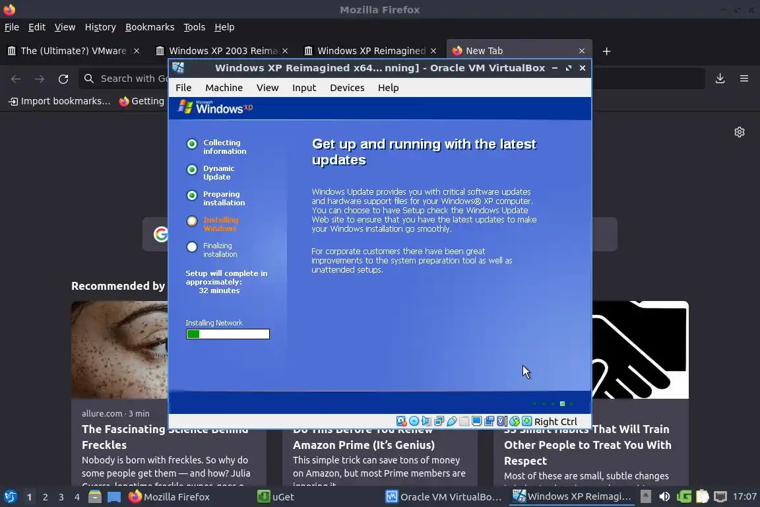
Task: Click the clipboard tray icon
Action: pos(702,496)
